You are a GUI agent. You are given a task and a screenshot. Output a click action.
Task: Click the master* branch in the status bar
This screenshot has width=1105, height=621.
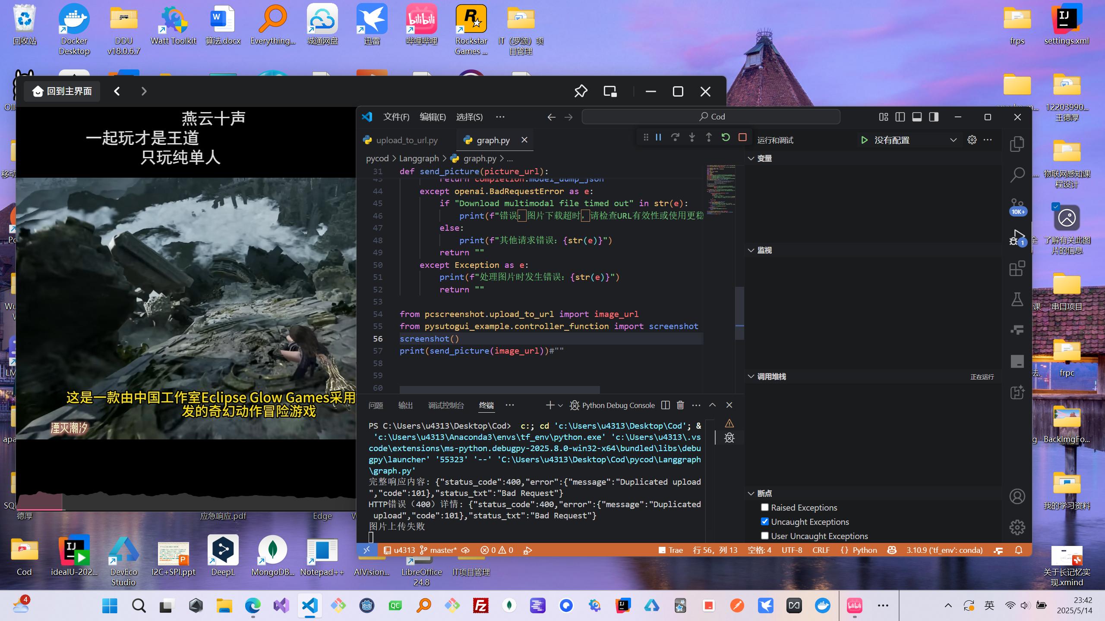(439, 550)
